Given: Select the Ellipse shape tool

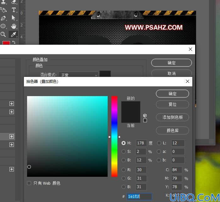Looking at the screenshot, I should click(3, 26).
